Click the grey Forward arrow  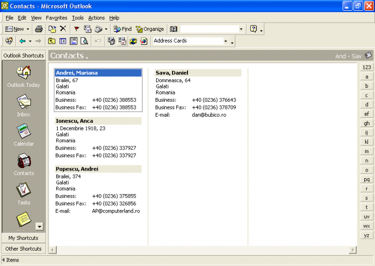coord(38,41)
